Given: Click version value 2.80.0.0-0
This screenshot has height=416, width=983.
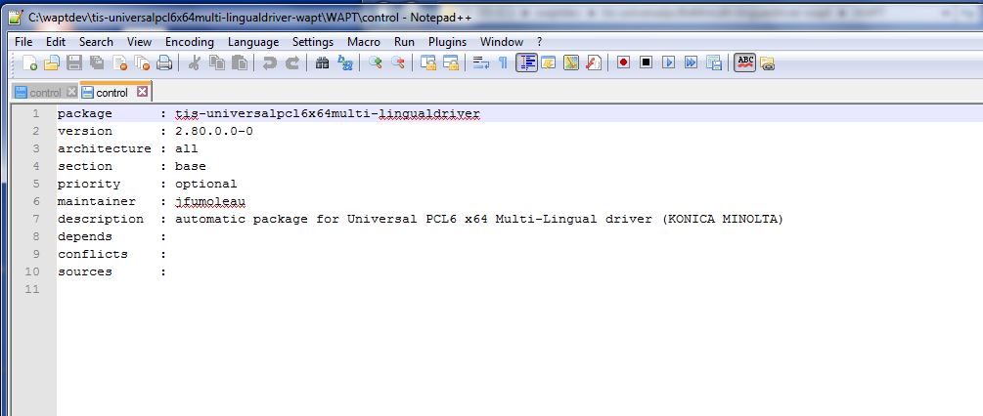Looking at the screenshot, I should [214, 131].
